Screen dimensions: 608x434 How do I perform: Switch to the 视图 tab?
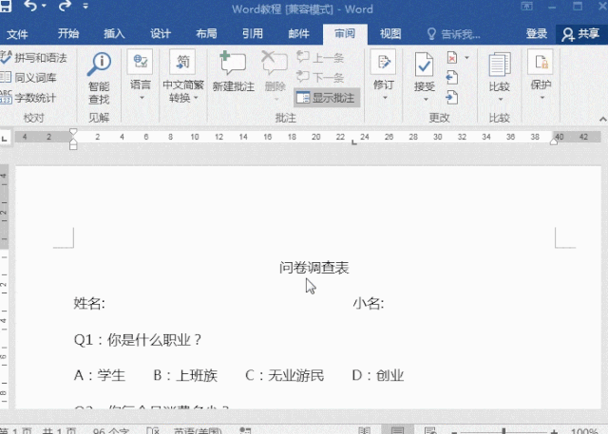pos(390,33)
